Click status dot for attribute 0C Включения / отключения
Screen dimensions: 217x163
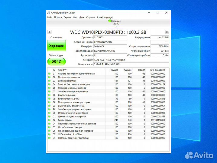tap(49, 106)
